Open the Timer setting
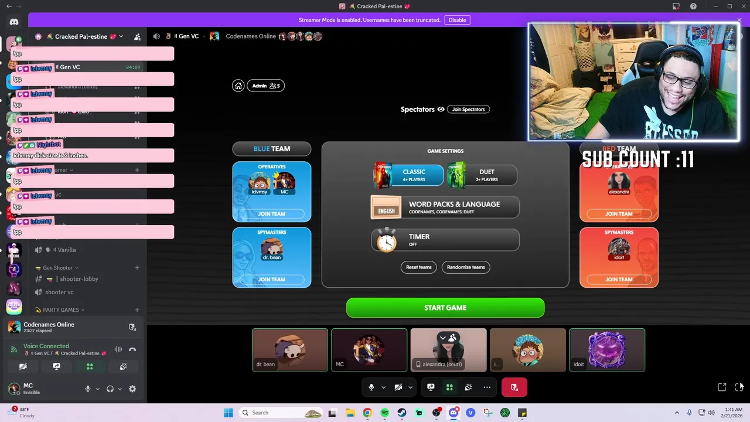The width and height of the screenshot is (750, 422). click(445, 240)
